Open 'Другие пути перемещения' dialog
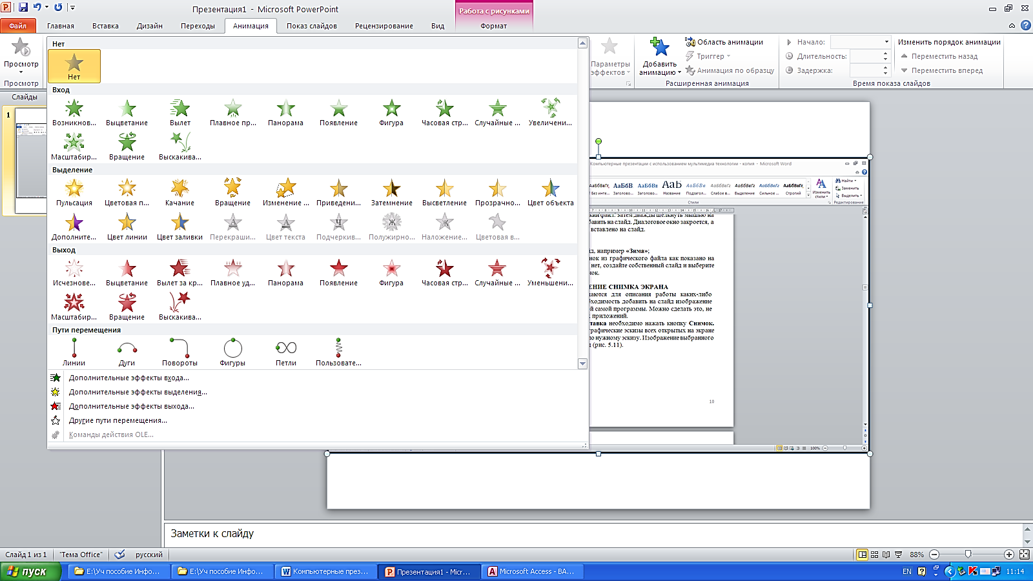 pyautogui.click(x=118, y=420)
